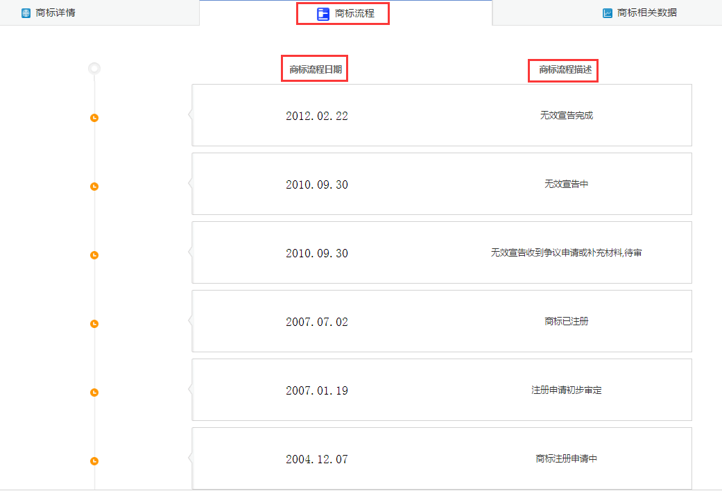The width and height of the screenshot is (722, 491).
Task: Click the clock marker for the 待审 row
Action: [x=94, y=255]
